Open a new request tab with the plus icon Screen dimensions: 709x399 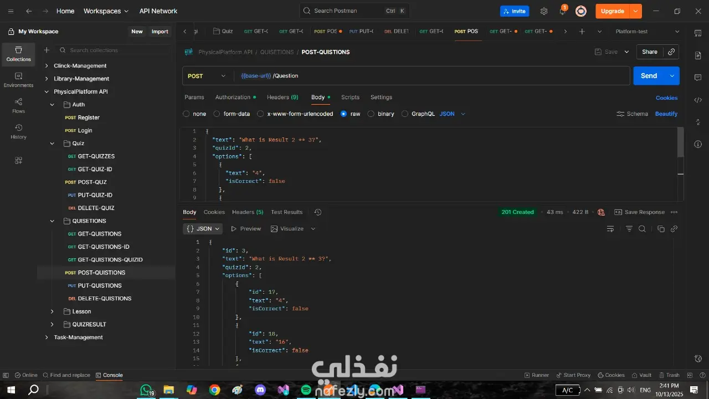point(582,32)
